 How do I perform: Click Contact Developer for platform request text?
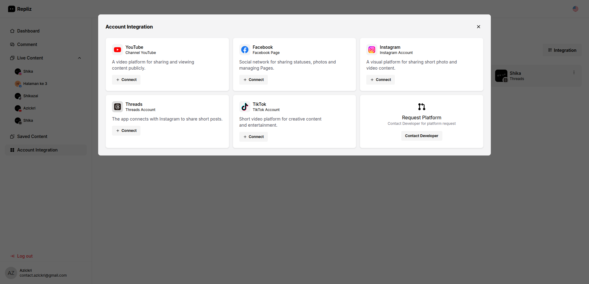422,124
